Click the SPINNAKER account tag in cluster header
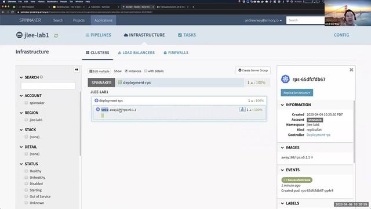 click(101, 82)
